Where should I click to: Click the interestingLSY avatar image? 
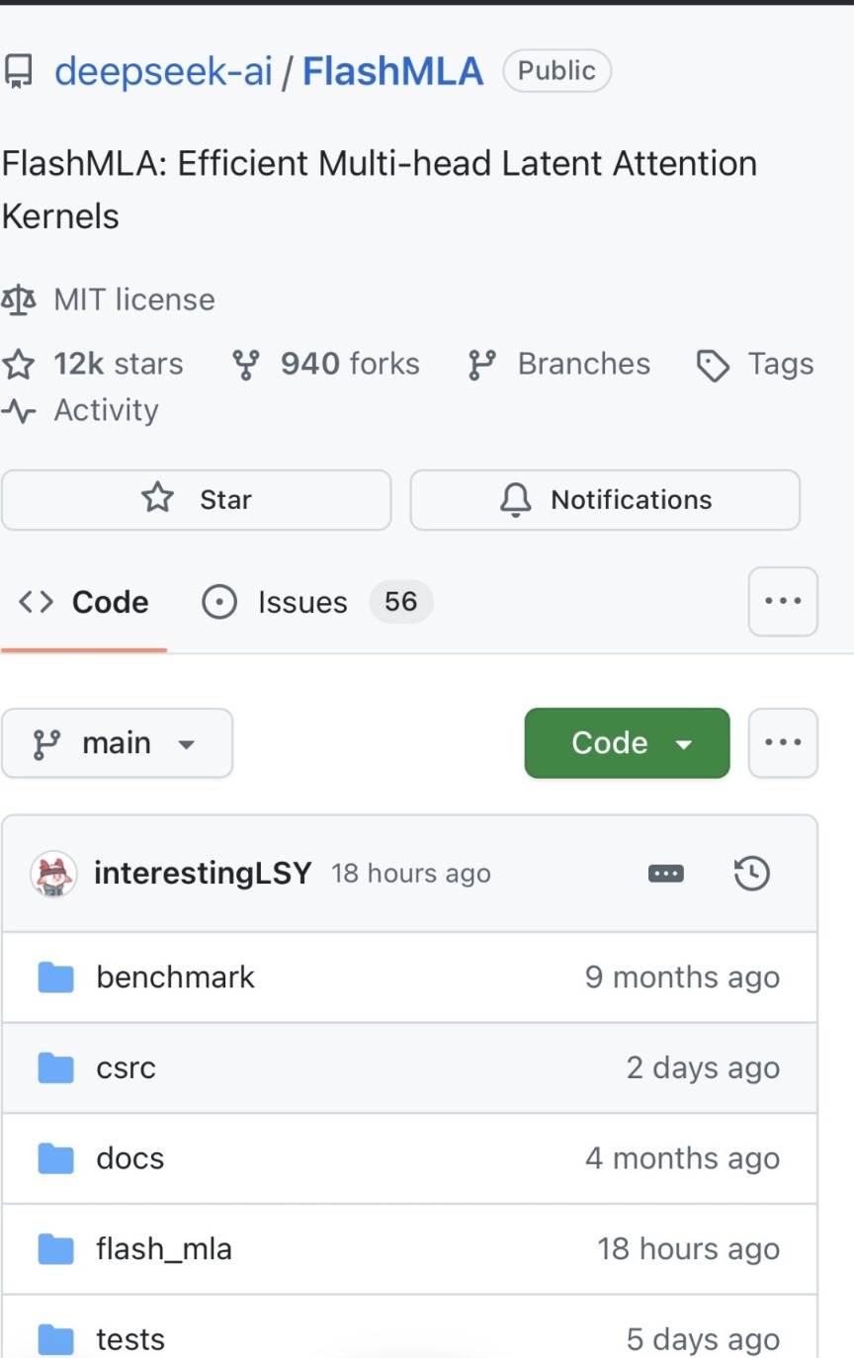53,874
